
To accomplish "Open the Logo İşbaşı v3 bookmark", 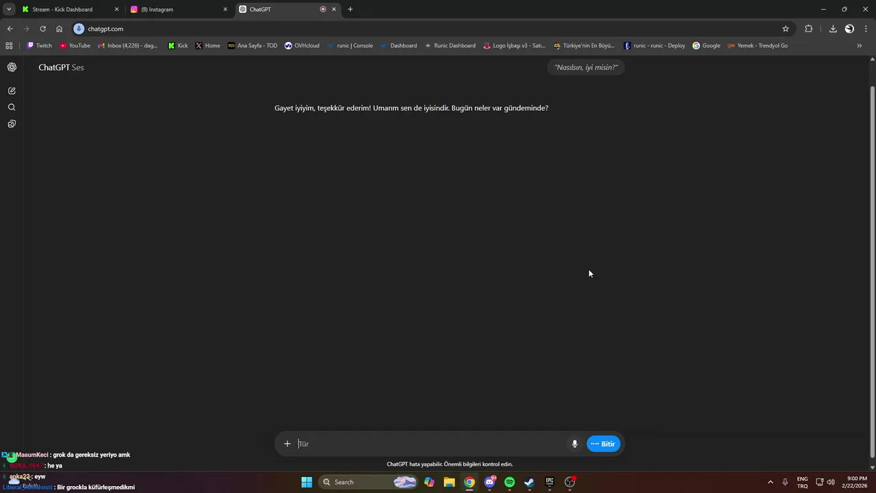I will (x=514, y=46).
